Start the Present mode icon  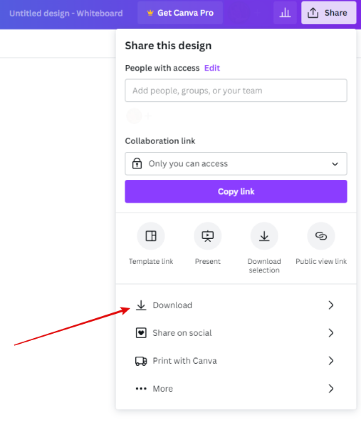(x=207, y=236)
